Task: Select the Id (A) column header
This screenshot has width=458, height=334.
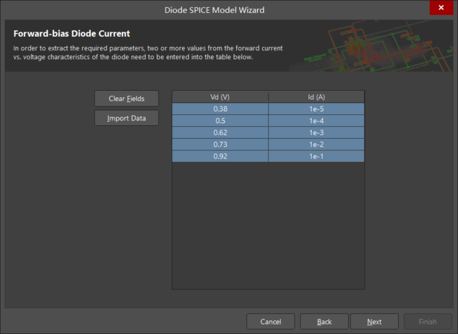Action: click(x=316, y=97)
